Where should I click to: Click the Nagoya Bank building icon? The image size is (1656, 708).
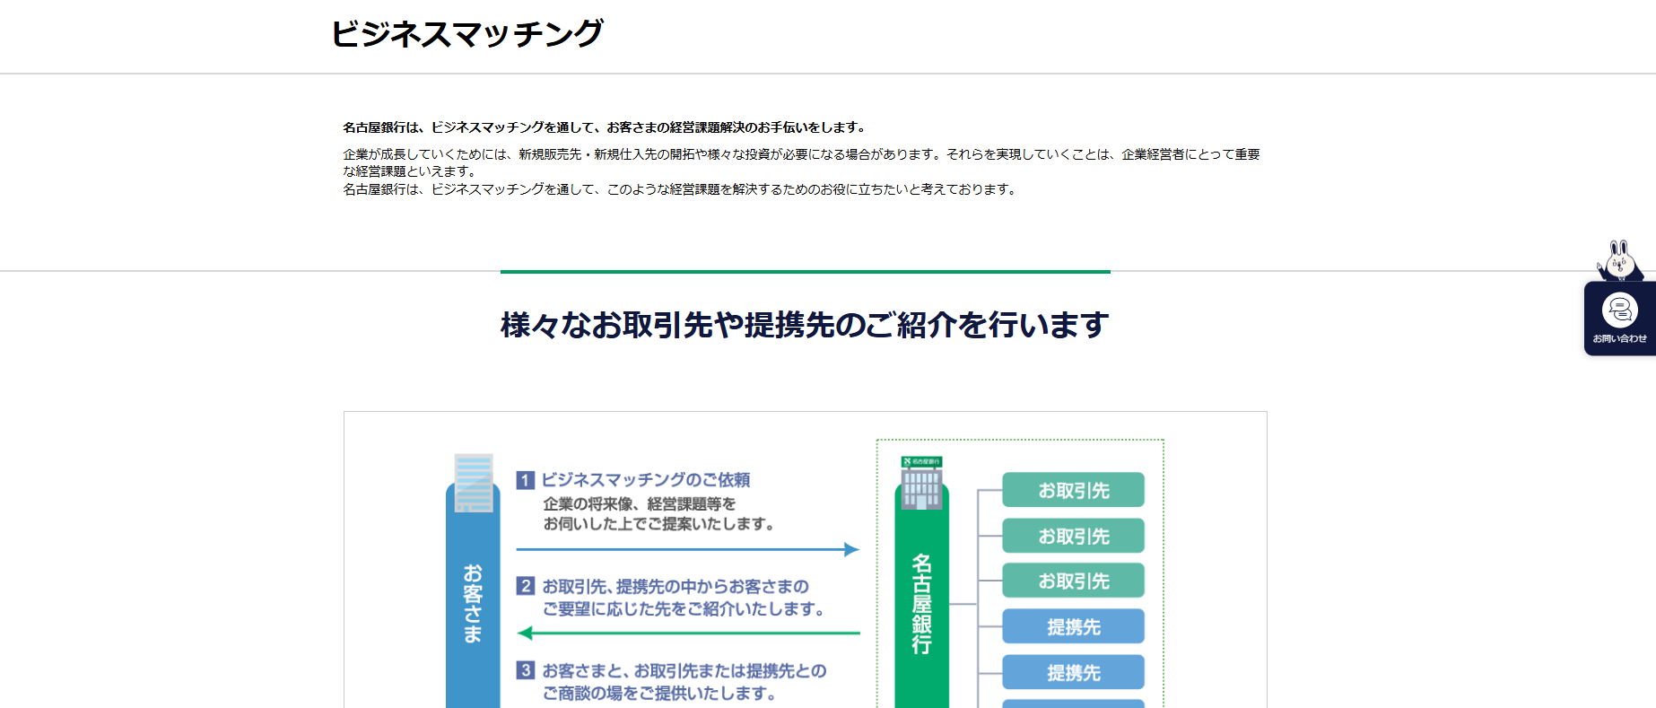tap(921, 483)
